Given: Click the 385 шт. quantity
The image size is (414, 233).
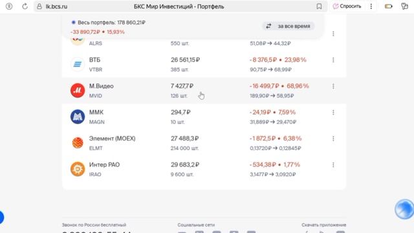Looking at the screenshot, I should click(x=180, y=69).
